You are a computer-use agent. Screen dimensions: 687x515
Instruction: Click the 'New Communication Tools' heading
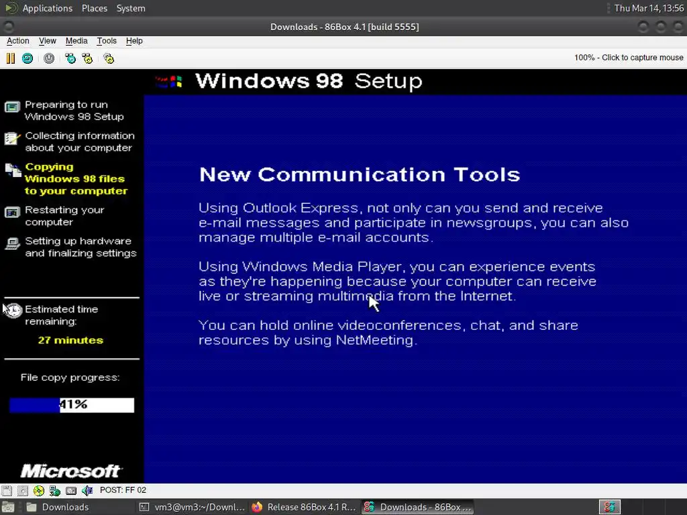[x=360, y=174]
